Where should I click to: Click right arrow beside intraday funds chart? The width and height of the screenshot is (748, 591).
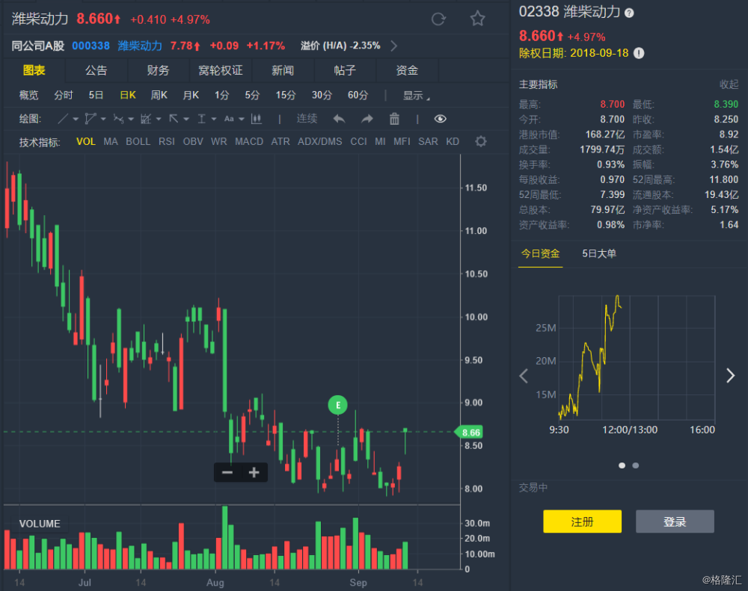tap(730, 376)
